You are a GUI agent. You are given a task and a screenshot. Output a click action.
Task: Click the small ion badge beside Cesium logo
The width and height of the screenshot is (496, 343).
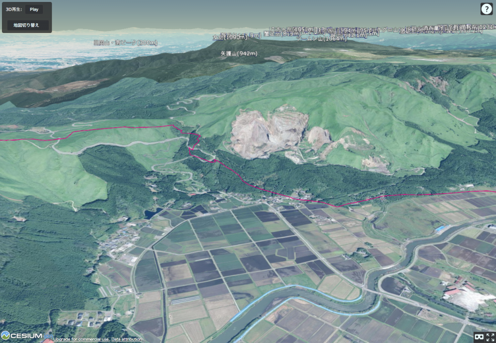pyautogui.click(x=47, y=336)
